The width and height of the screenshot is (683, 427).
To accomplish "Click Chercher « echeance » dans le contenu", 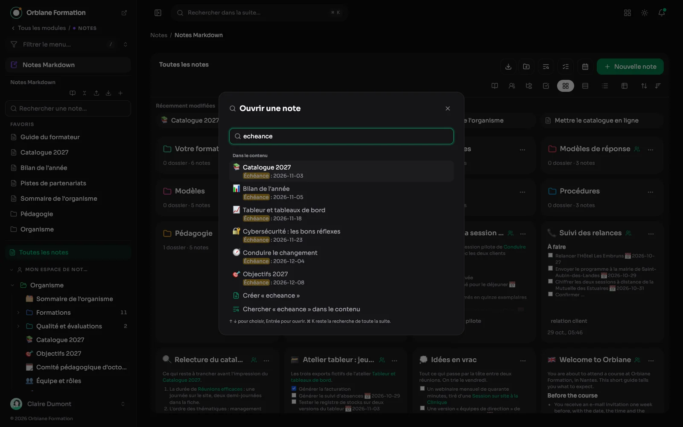I will coord(341,309).
